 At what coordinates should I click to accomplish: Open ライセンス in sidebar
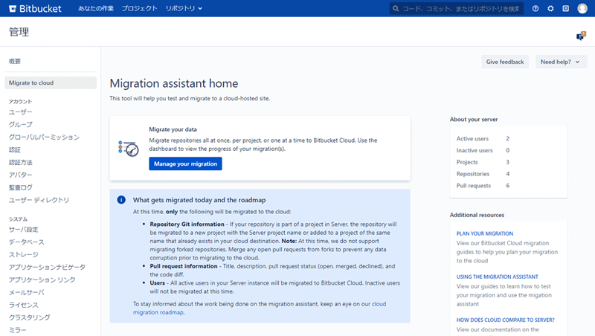[x=24, y=305]
